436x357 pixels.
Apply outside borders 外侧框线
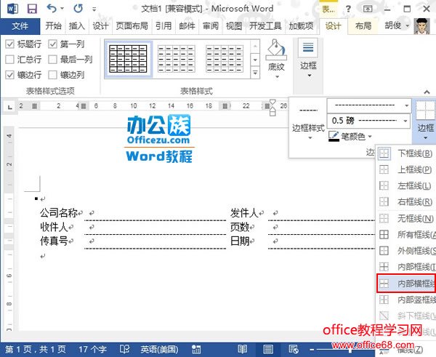(406, 251)
